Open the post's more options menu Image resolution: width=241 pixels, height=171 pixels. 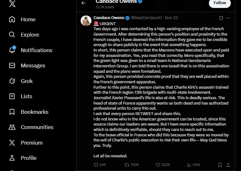(x=228, y=18)
